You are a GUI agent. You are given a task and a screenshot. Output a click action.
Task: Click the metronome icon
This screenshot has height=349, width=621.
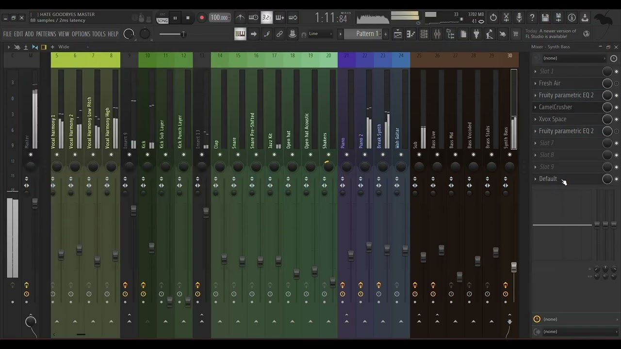tap(241, 18)
